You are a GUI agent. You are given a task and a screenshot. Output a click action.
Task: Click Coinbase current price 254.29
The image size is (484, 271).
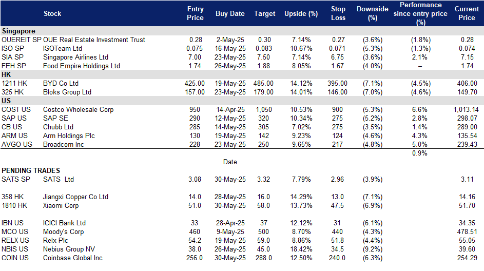(x=467, y=258)
